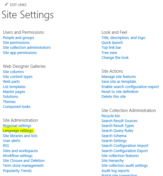Open Site collection features

coord(120,156)
